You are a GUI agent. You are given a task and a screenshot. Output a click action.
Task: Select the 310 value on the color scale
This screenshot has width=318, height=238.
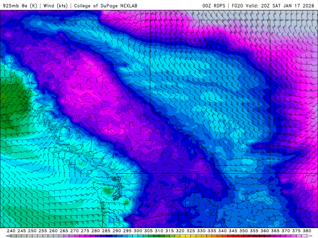(159, 231)
